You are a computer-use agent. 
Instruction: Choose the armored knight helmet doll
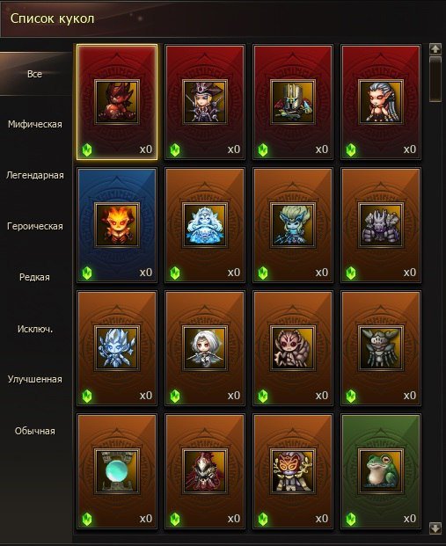[293, 102]
